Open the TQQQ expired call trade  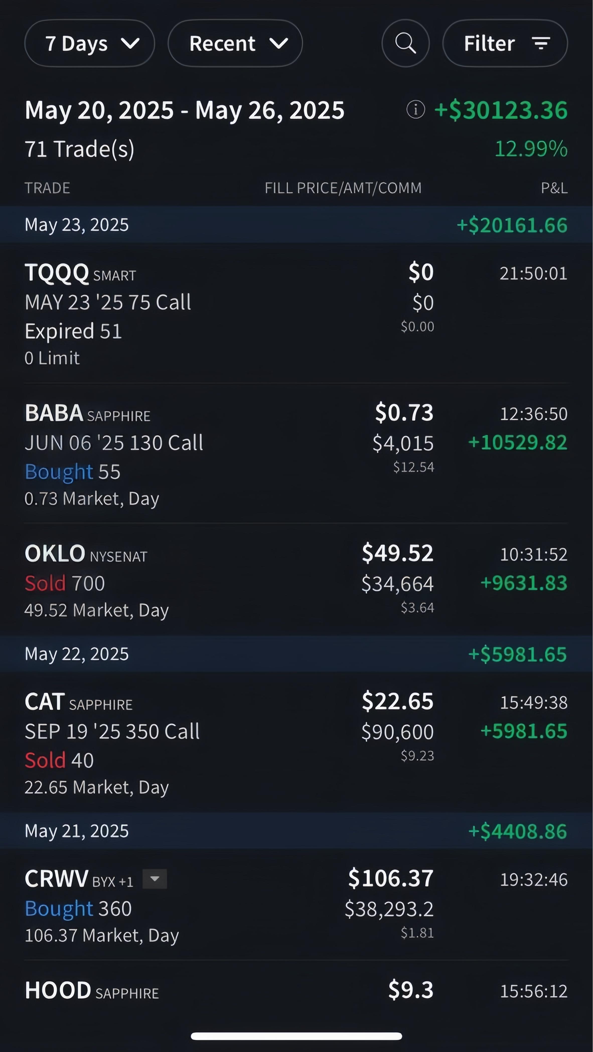(x=296, y=313)
